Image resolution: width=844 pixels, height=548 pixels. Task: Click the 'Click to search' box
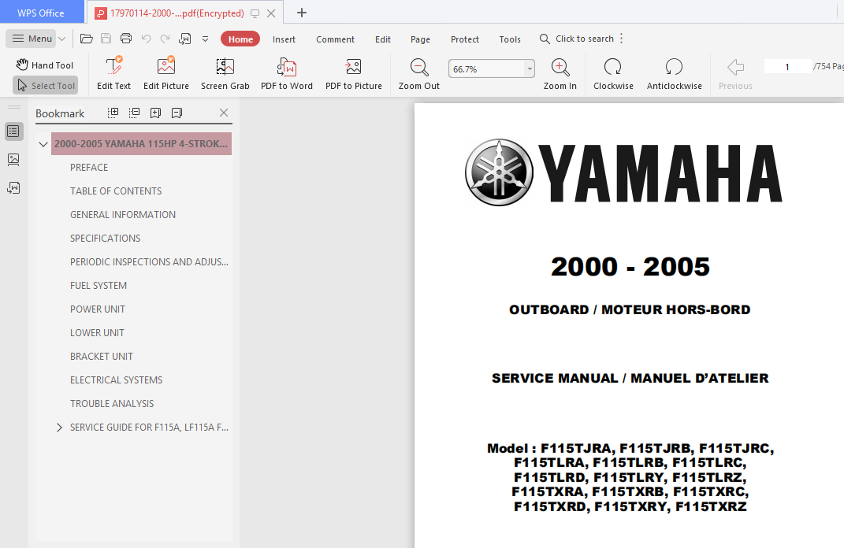[x=577, y=39]
